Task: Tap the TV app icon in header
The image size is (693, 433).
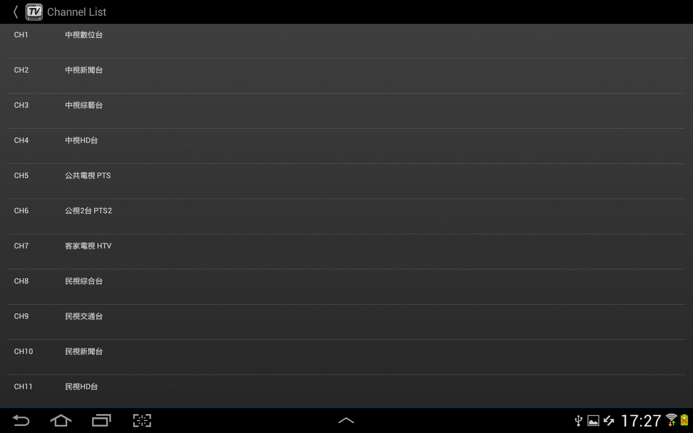Action: (x=34, y=12)
